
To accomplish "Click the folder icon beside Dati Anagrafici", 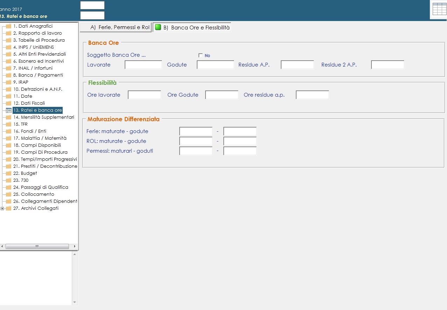I will 9,26.
